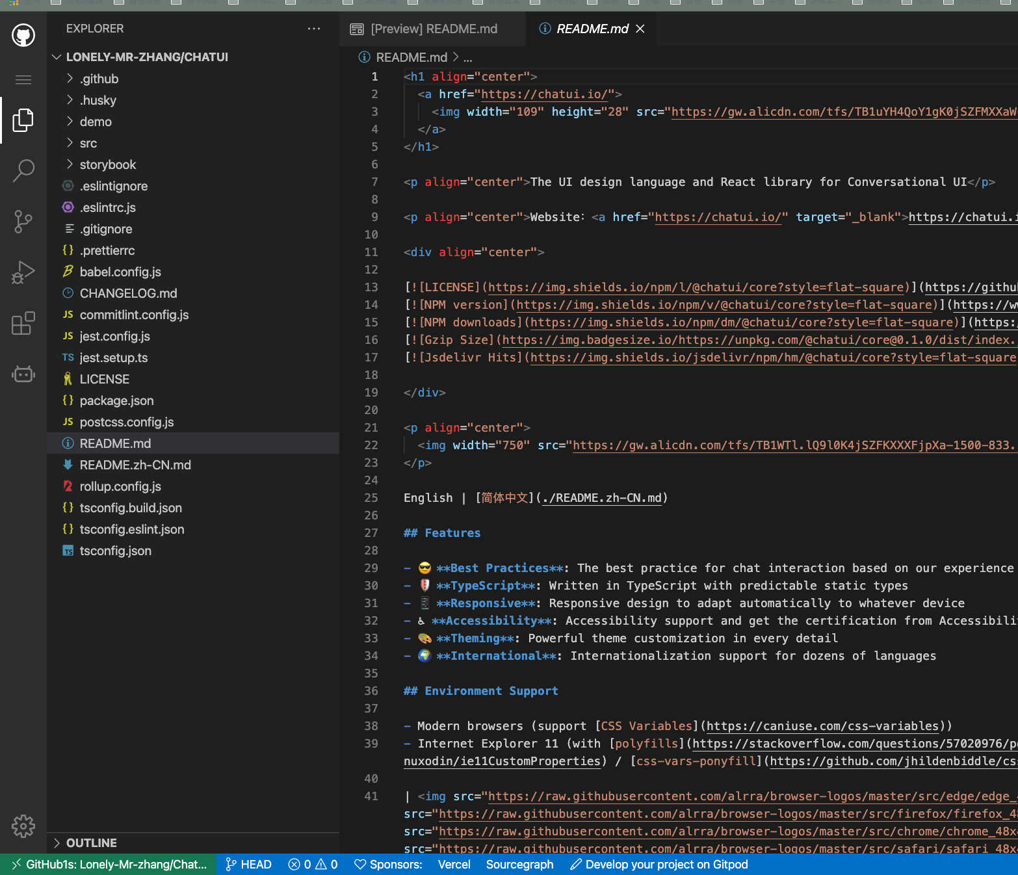Open the Search view icon
Screen dimensions: 1018x875
pos(23,170)
